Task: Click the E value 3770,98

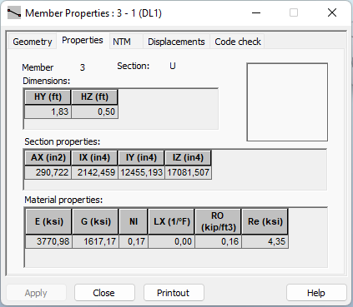Action: 49,241
